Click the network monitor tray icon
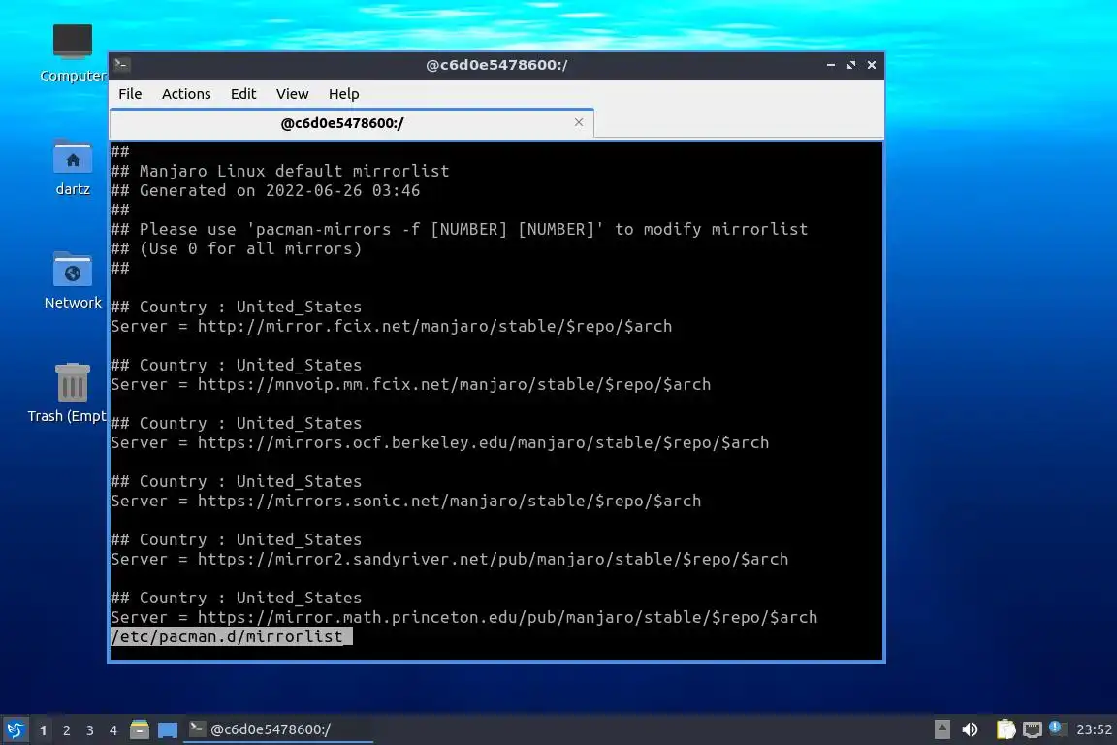 tap(1033, 729)
